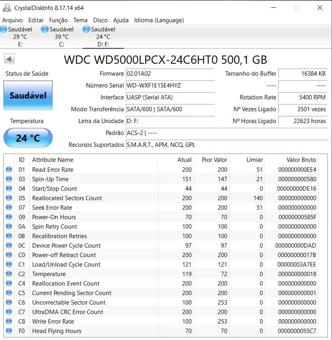Click the Head Flying Hours attribute name
Viewport: 332px width, 340px height.
[57, 331]
